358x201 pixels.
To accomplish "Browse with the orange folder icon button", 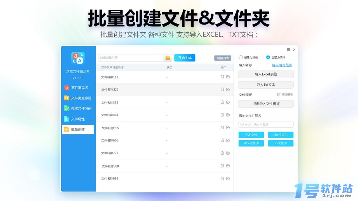I will pos(168,58).
